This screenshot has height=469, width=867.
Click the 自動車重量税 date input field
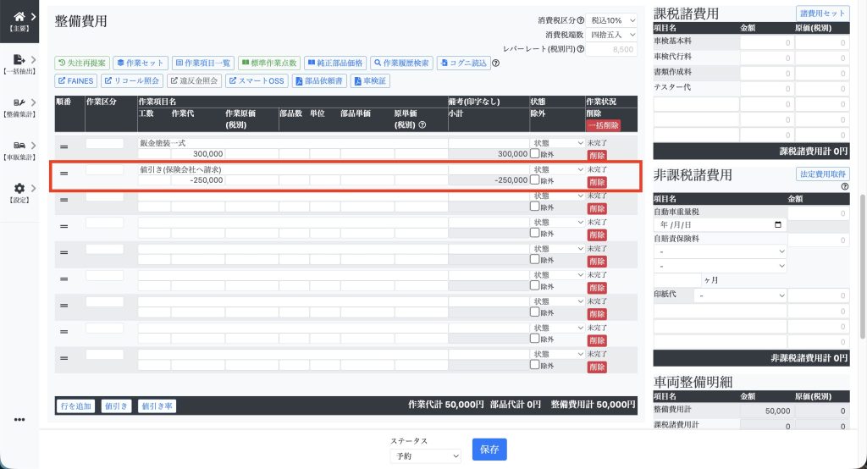pyautogui.click(x=720, y=225)
